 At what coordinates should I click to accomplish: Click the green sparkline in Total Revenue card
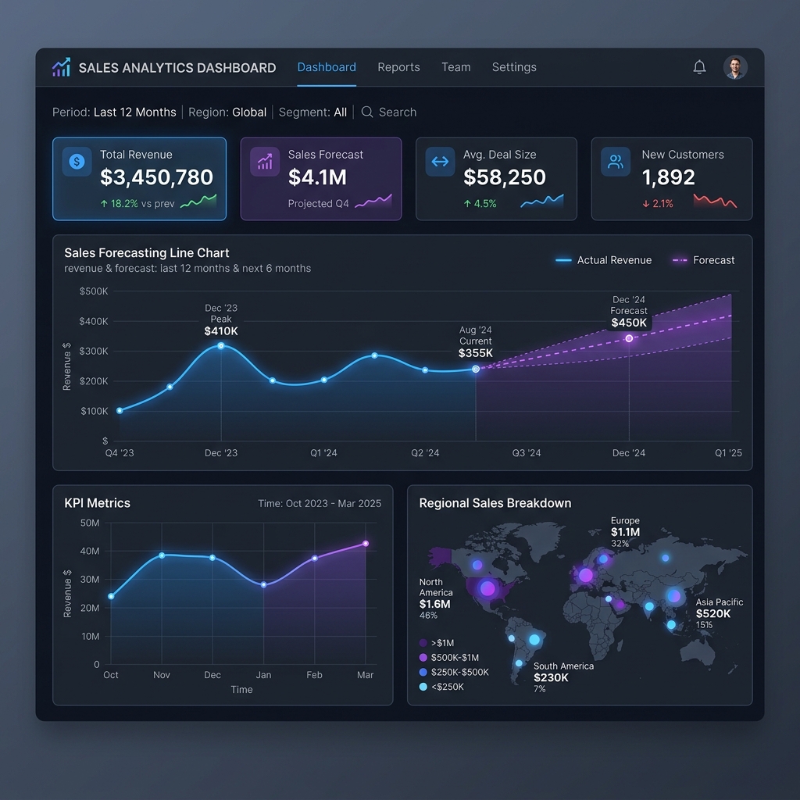click(x=198, y=202)
